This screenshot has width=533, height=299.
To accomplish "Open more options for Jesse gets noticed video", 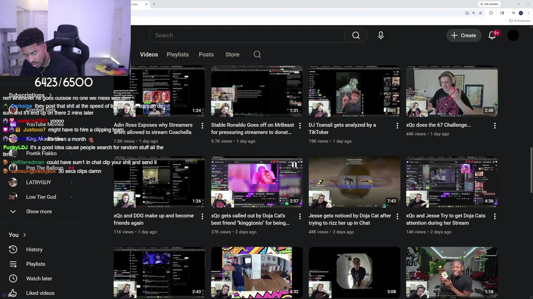I will tap(397, 216).
